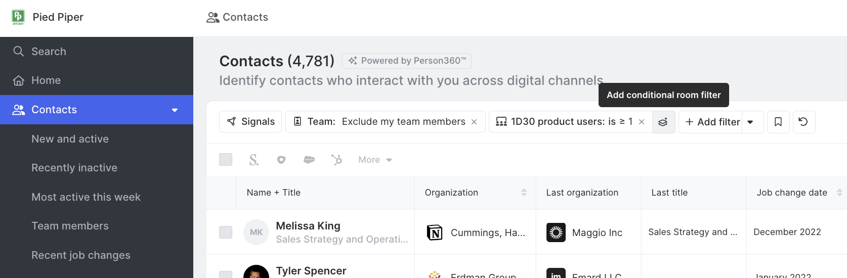Expand the Add filter dropdown arrow
This screenshot has height=278, width=847.
(751, 122)
